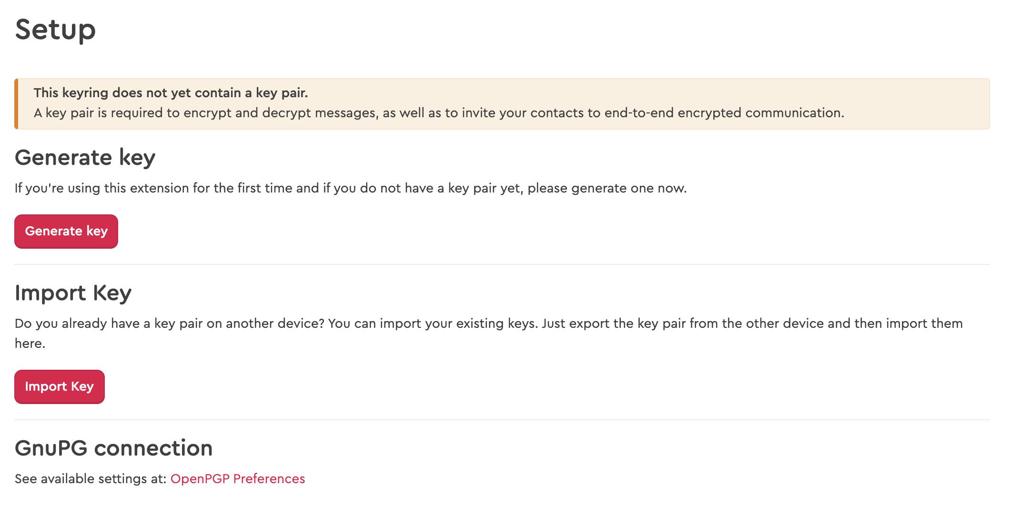The image size is (1011, 506).
Task: Click the orange left border of warning banner
Action: tap(16, 104)
